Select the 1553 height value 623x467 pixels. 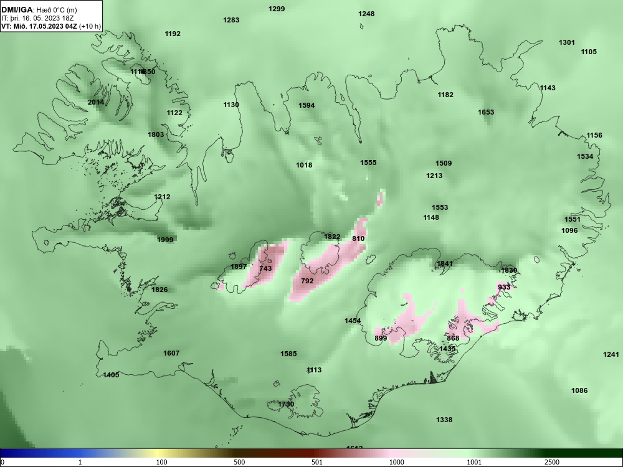click(440, 207)
